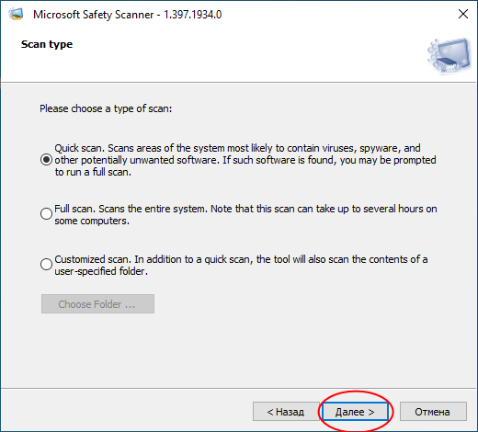Choose the Full scan radio option
The image size is (478, 432).
click(x=46, y=213)
